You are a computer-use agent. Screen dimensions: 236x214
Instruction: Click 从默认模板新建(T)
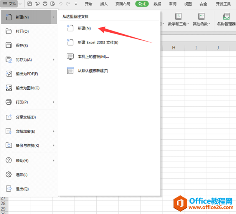93,71
